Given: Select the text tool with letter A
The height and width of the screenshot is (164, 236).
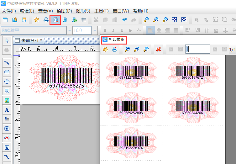Looking at the screenshot, I should coord(7,110).
